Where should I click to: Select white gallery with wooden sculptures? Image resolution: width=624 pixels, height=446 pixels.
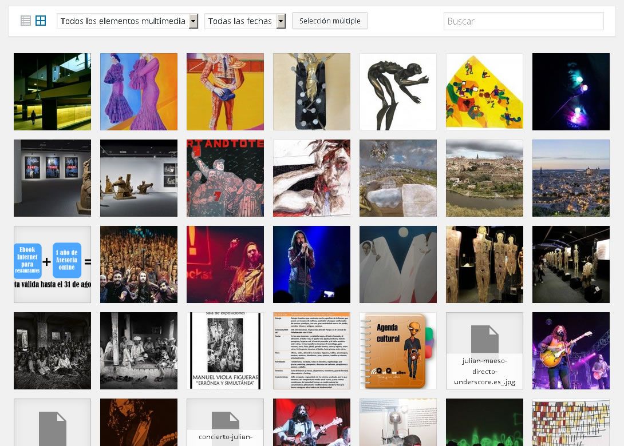click(x=139, y=178)
